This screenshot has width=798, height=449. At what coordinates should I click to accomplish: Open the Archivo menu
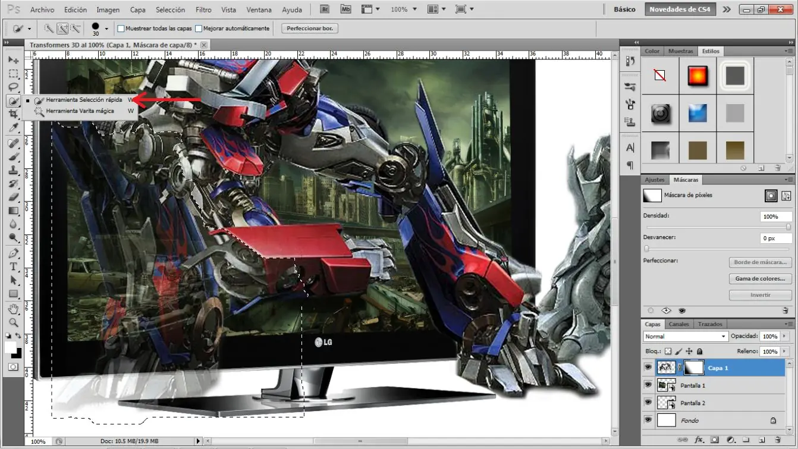(42, 10)
